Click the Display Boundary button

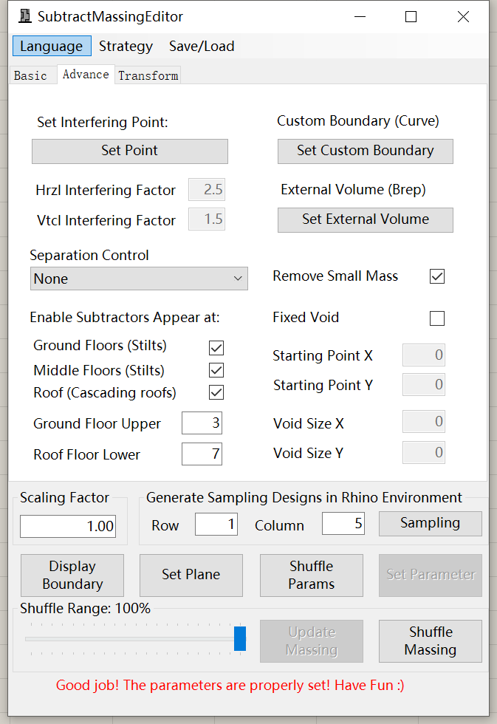click(72, 576)
